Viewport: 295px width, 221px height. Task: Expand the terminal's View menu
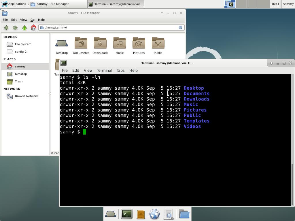[88, 70]
